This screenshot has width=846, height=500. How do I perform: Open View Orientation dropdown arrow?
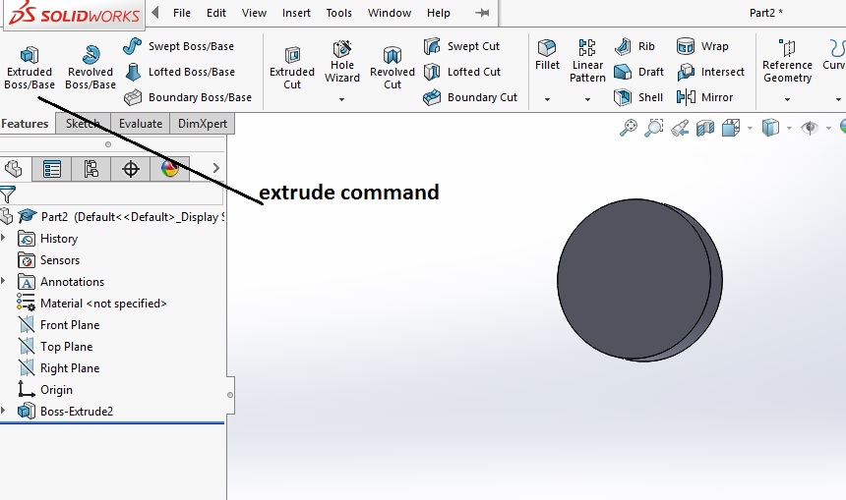750,128
